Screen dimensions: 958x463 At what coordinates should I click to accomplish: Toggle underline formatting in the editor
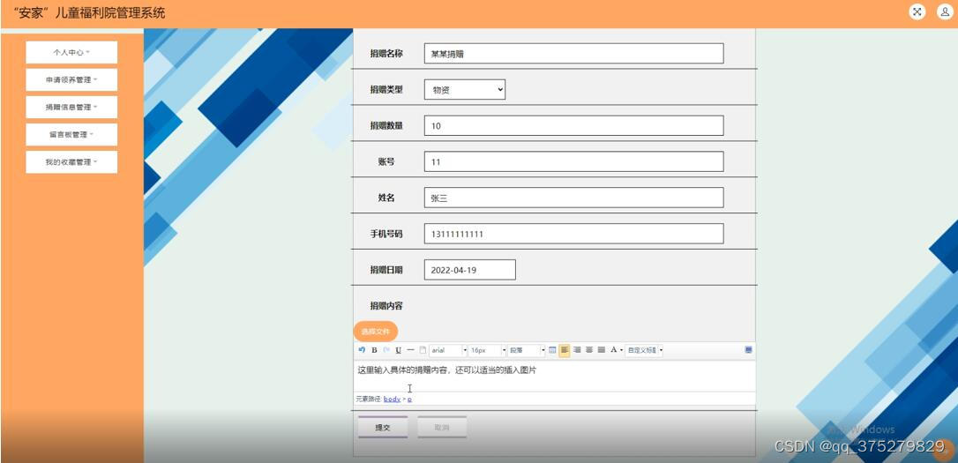399,350
